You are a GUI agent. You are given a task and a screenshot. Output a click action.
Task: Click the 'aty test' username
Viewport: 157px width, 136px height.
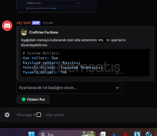click(23, 23)
